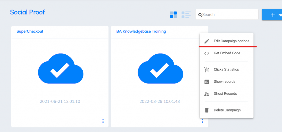Click the people icon for Ghost Records
Viewport: 282px width, 132px height.
[207, 94]
